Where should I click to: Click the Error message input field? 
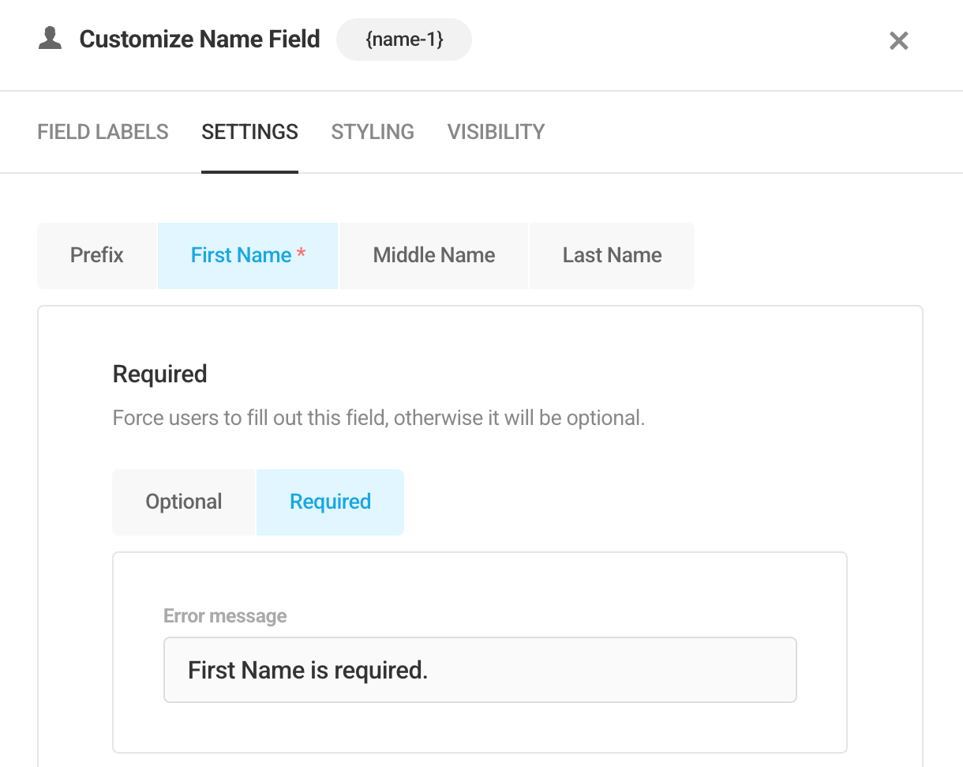[480, 670]
